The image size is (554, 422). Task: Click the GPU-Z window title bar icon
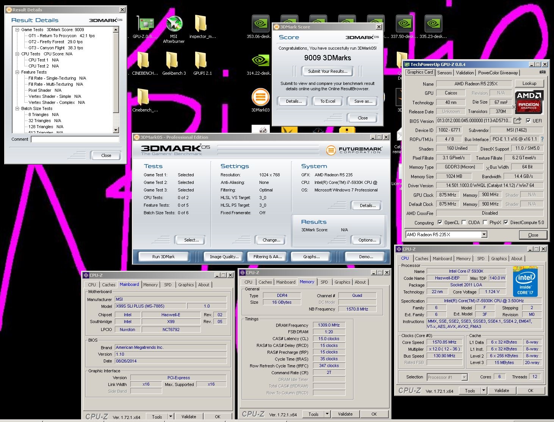tap(407, 64)
